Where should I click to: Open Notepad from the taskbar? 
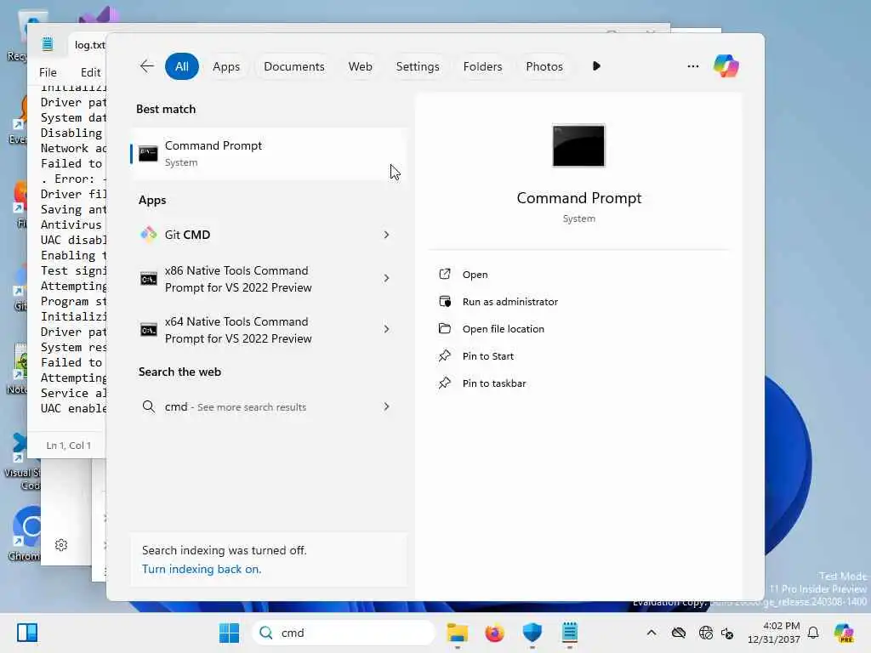coord(569,633)
